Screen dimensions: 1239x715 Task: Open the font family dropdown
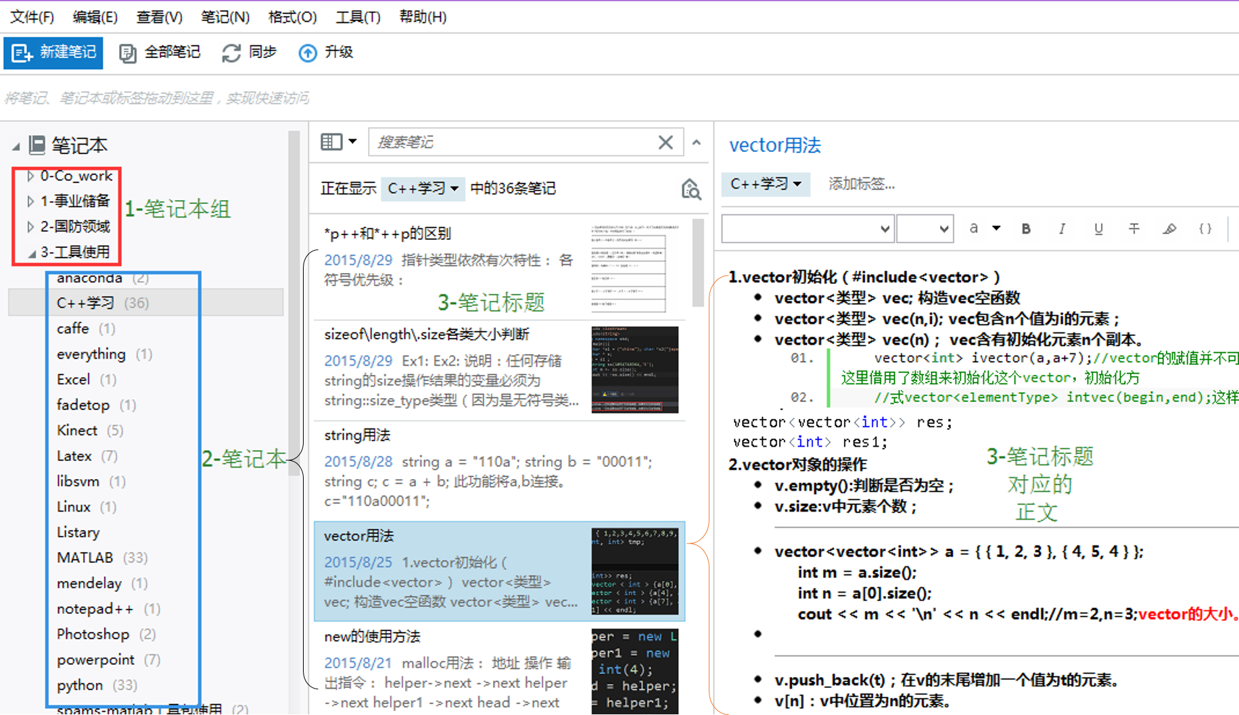click(808, 229)
